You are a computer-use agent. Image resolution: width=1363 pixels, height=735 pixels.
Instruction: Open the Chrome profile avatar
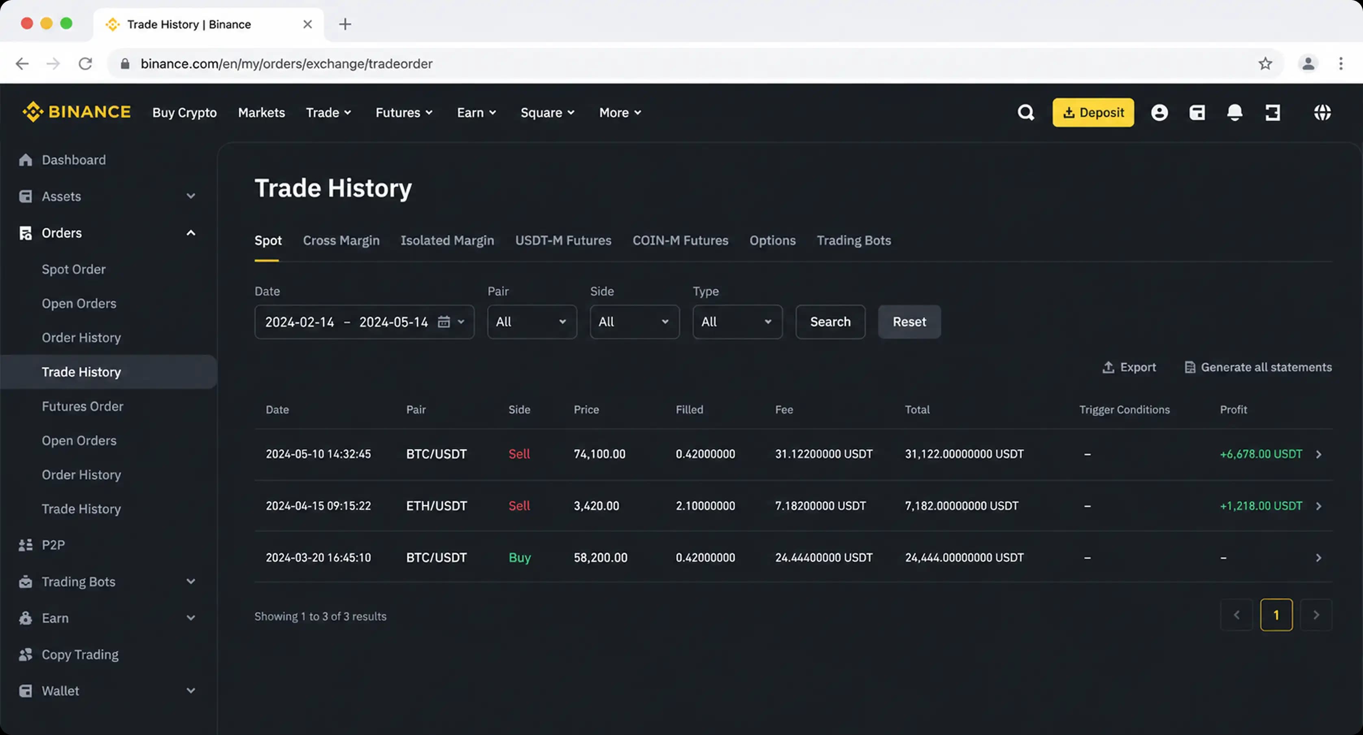coord(1308,63)
